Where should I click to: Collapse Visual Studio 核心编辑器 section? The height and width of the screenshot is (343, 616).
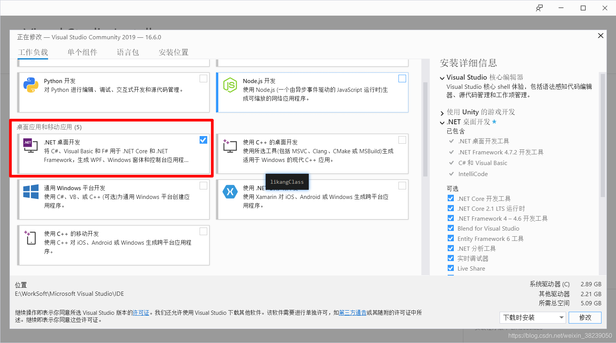(442, 78)
